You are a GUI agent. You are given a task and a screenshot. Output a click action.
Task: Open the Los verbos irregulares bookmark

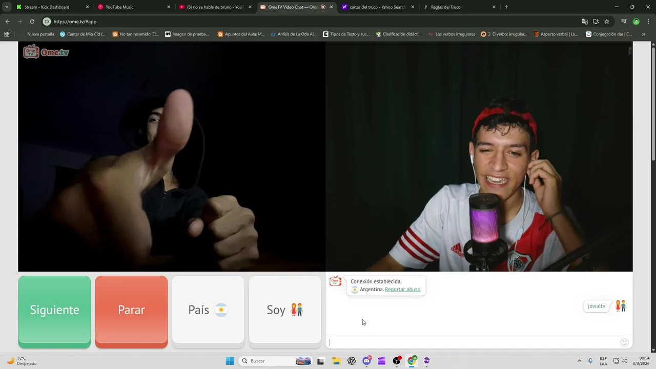452,34
